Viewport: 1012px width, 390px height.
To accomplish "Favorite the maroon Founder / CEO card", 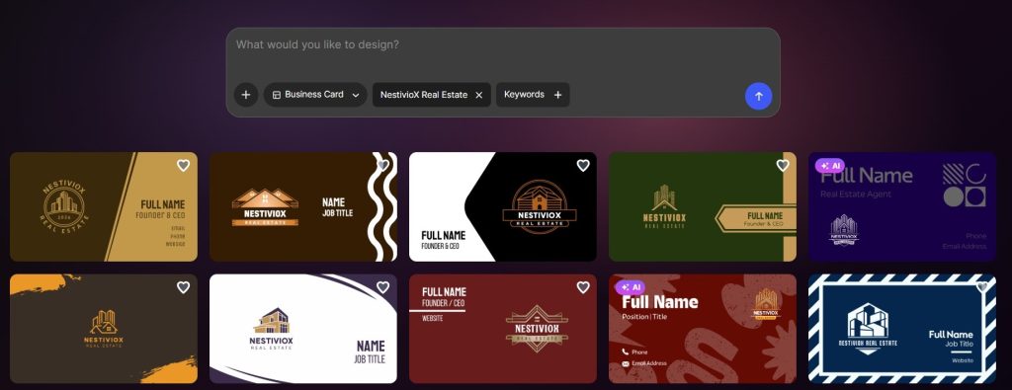I will (583, 287).
